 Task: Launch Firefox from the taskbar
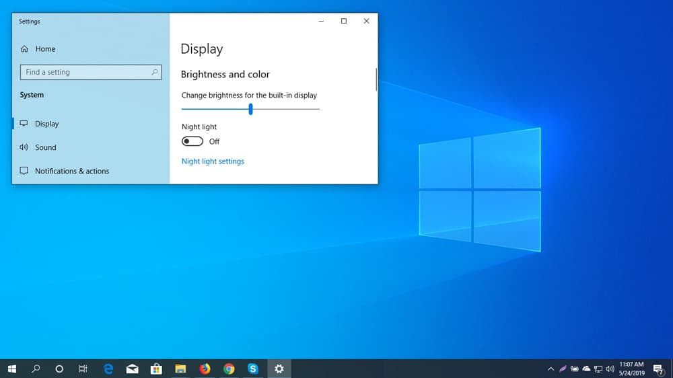pyautogui.click(x=205, y=369)
